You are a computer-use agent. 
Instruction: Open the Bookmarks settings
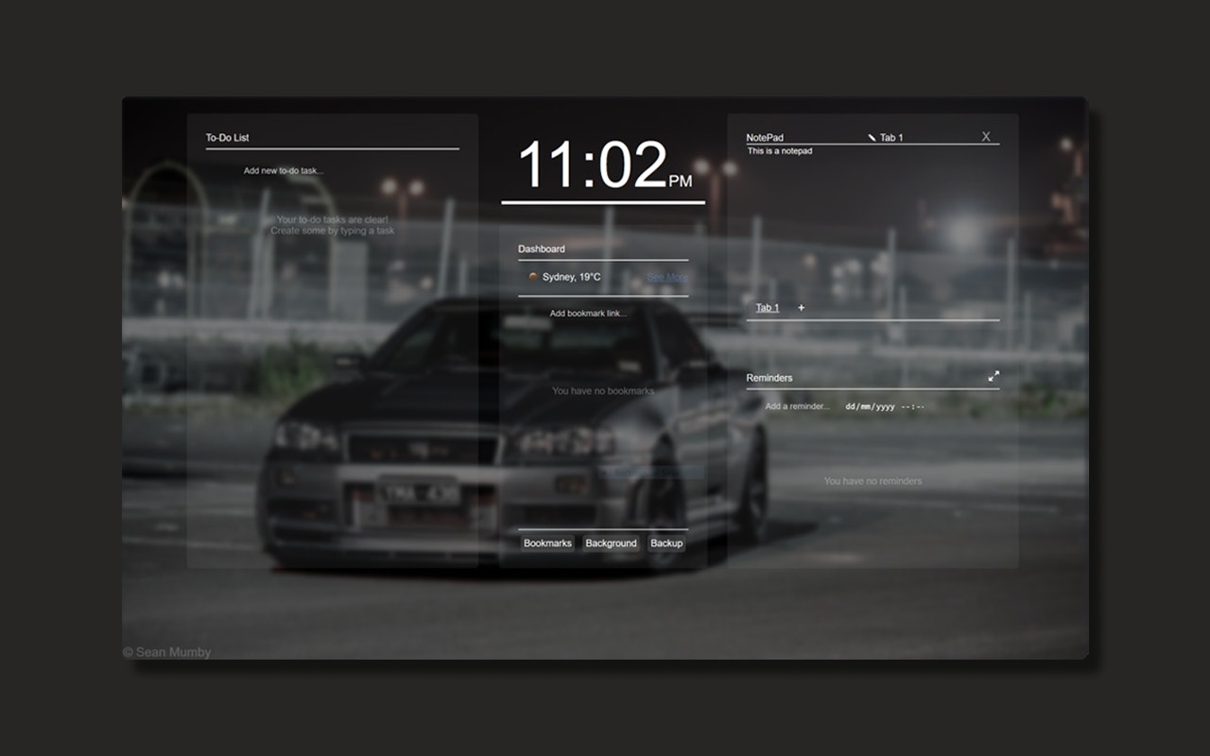[547, 542]
